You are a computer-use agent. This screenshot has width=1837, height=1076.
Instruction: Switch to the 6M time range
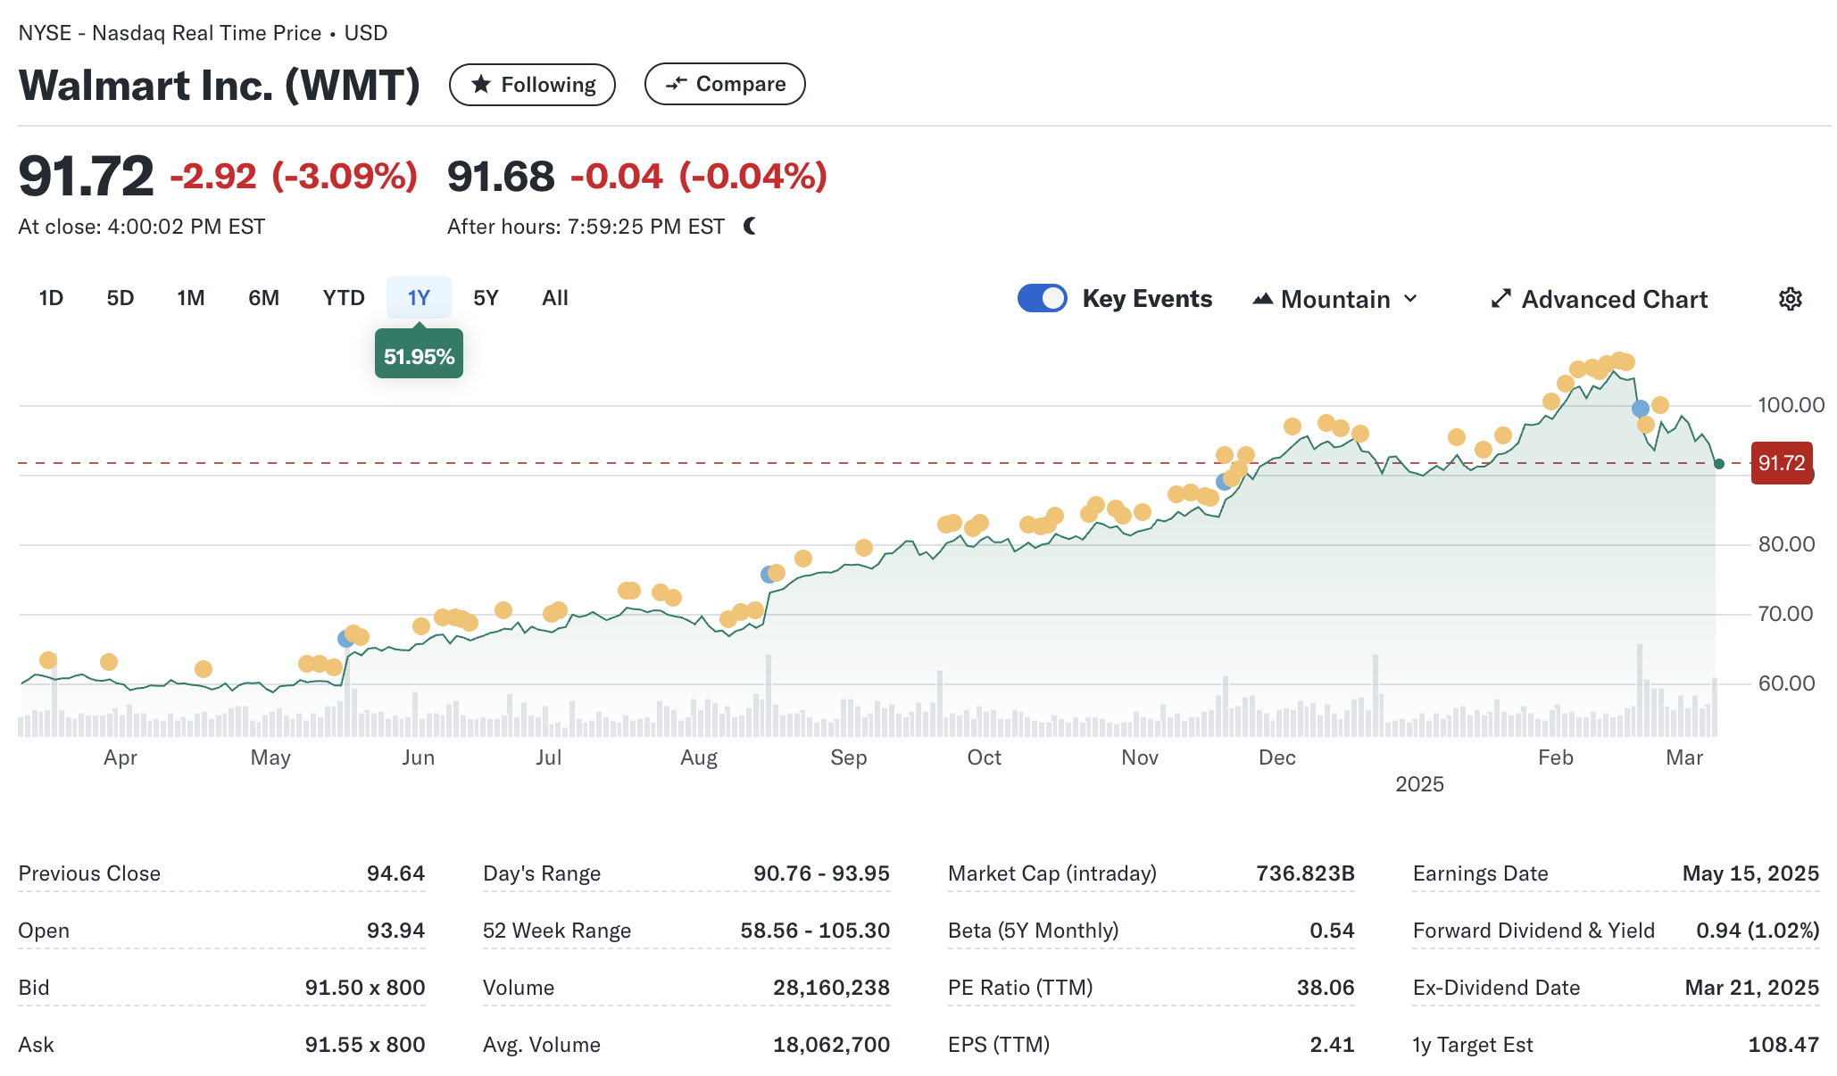pos(263,298)
